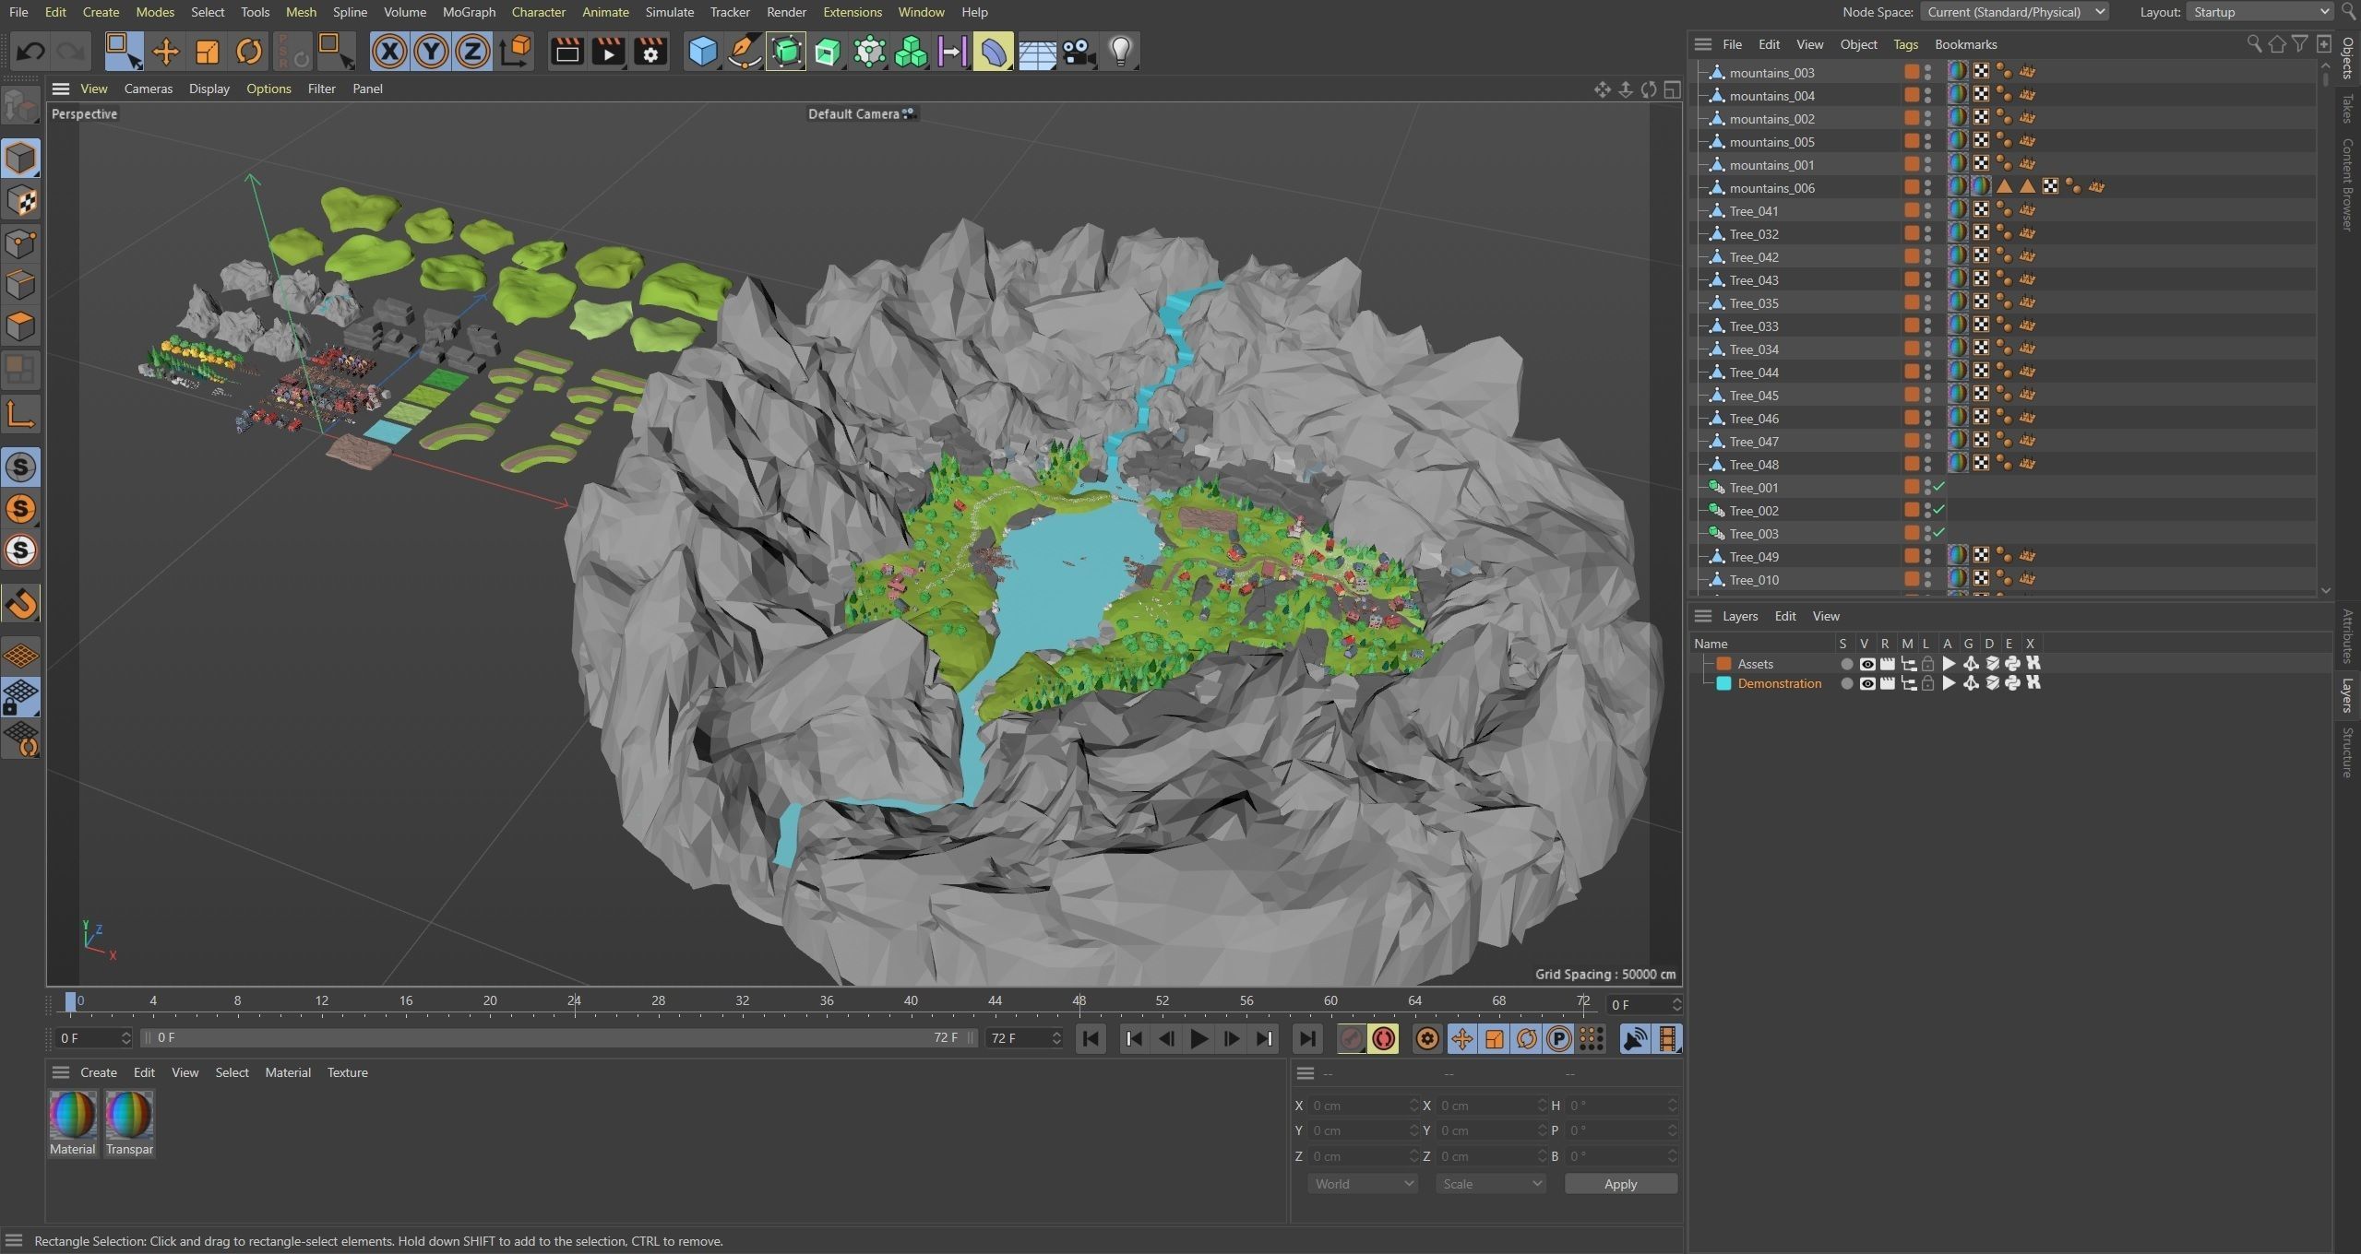Click the Apply button
The image size is (2361, 1254).
click(x=1620, y=1184)
